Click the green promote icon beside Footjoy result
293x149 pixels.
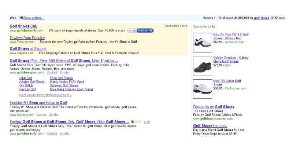pos(133,122)
